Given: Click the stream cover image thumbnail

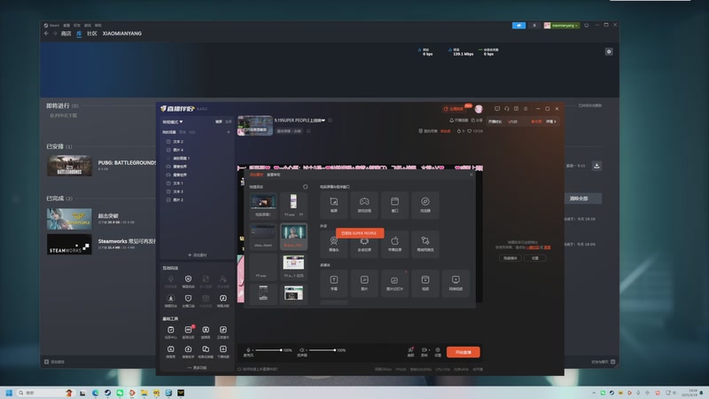Looking at the screenshot, I should click(x=255, y=125).
